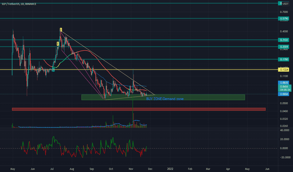Click the yellow marker at the July peak
Viewport: 293px width, 172px height.
point(61,29)
